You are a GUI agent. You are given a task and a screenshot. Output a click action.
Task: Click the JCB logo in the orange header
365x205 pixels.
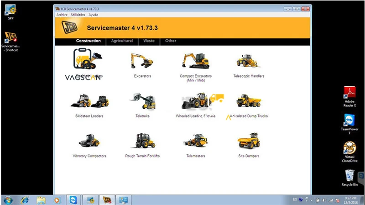coord(70,27)
